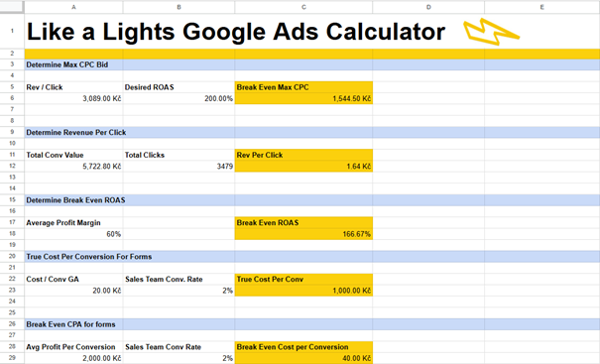Select column B header
The width and height of the screenshot is (600, 364).
(179, 7)
